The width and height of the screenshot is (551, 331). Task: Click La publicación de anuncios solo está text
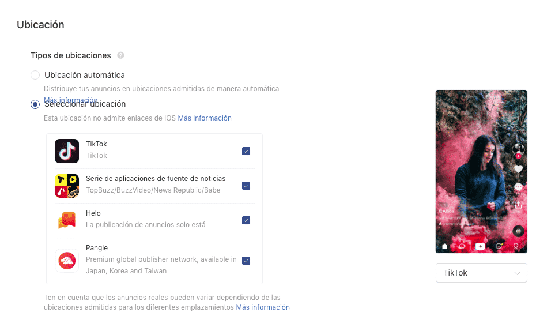(x=145, y=225)
